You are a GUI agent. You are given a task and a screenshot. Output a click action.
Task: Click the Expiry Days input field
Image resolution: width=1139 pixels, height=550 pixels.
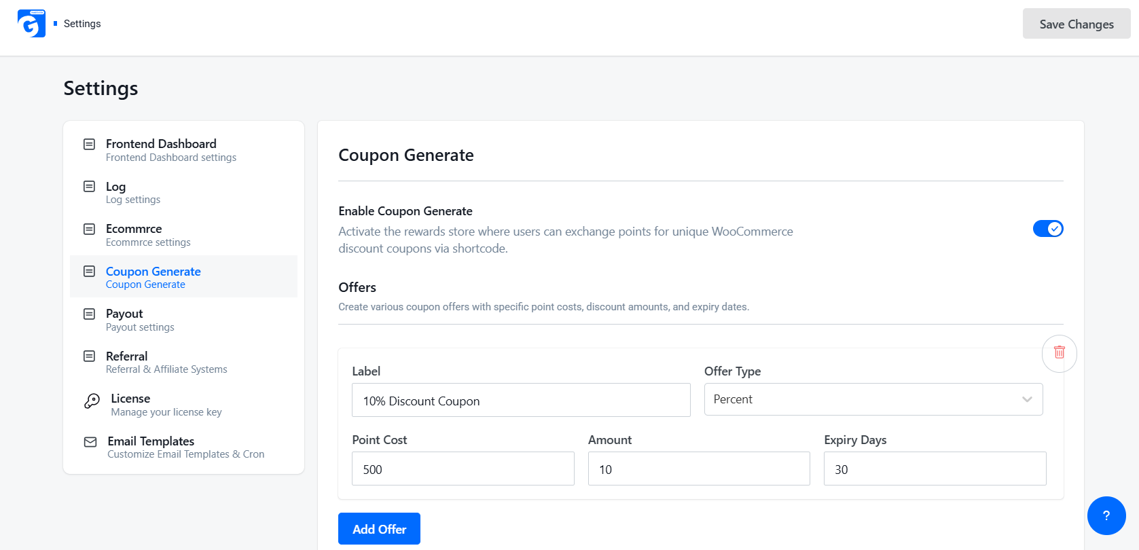[x=935, y=469]
